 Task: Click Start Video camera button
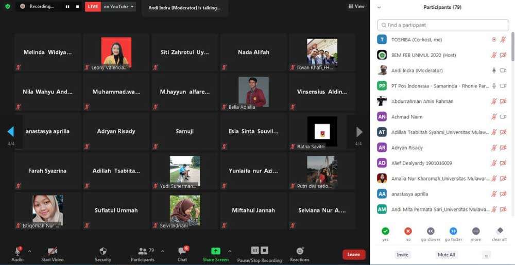click(52, 254)
